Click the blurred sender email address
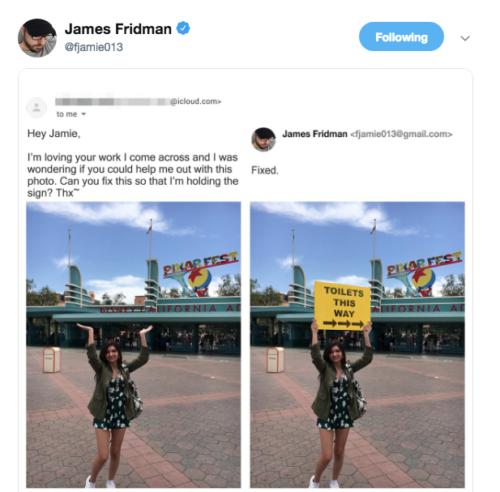Viewport: 500px width, 492px height. (x=138, y=101)
